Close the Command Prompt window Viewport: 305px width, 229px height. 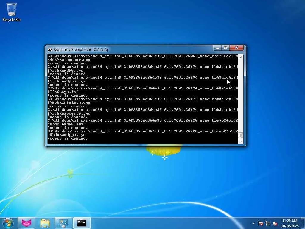tap(236, 48)
